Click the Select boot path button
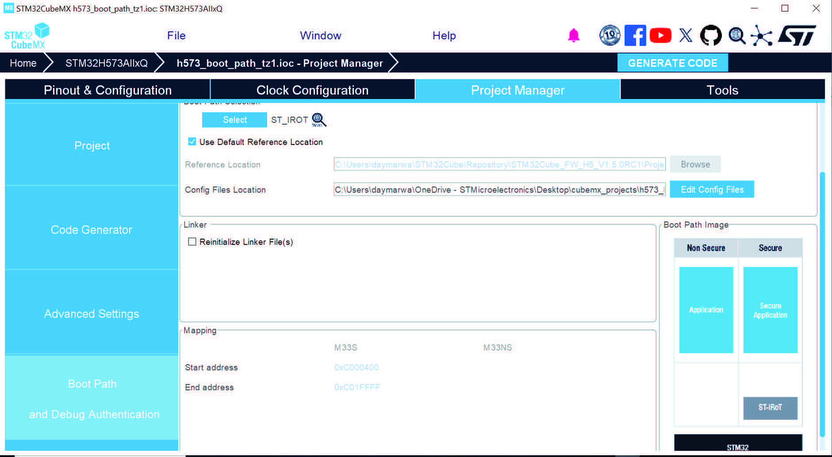832x457 pixels. click(x=234, y=120)
